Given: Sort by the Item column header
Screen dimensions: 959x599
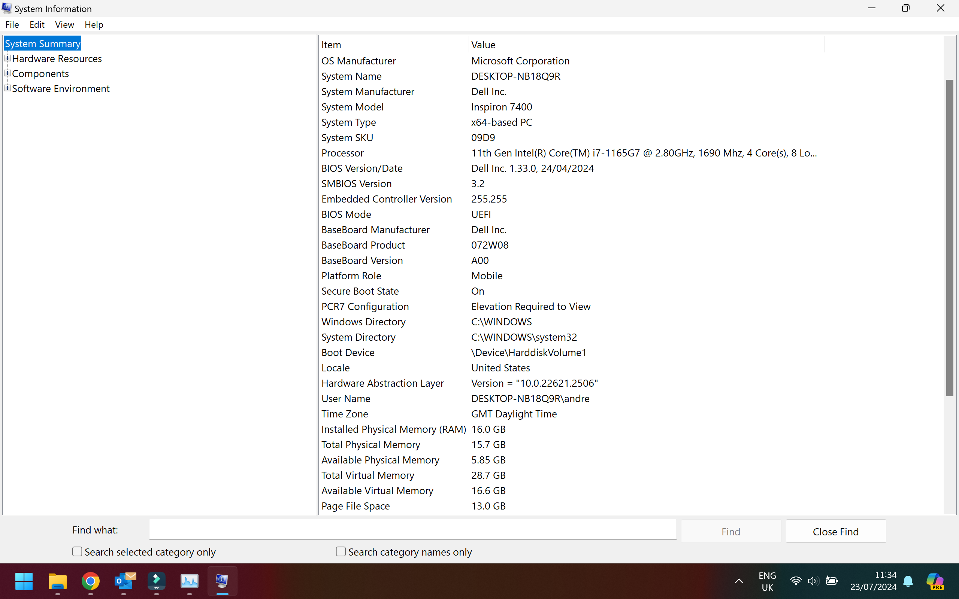Looking at the screenshot, I should pos(393,45).
